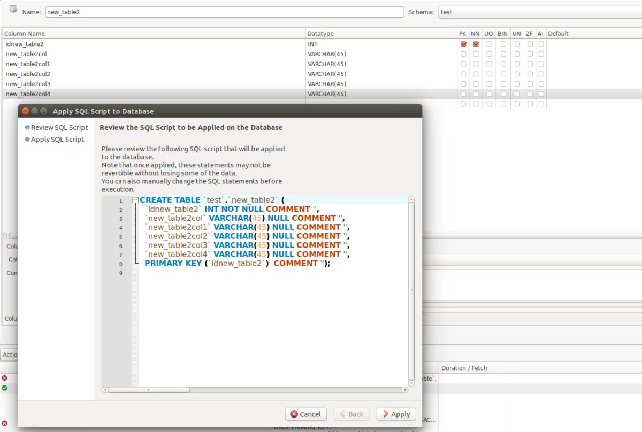Minimize the Apply SQL Script dialog
This screenshot has height=432, width=642.
tap(34, 111)
